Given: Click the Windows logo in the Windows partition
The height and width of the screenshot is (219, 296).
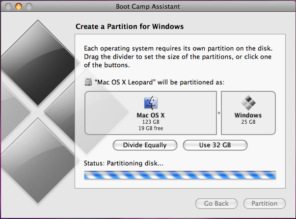Looking at the screenshot, I should 248,103.
